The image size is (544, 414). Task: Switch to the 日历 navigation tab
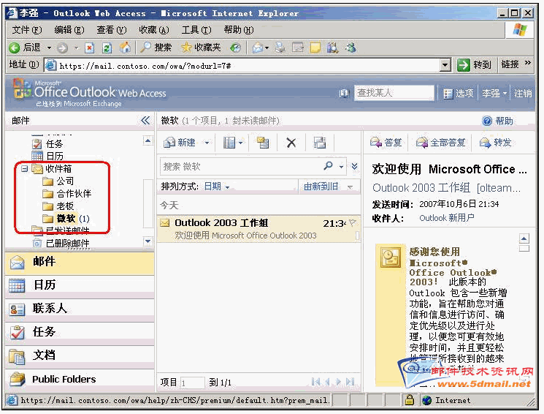44,285
